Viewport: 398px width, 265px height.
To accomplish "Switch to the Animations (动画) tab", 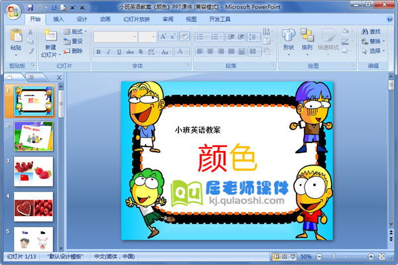I will 105,19.
